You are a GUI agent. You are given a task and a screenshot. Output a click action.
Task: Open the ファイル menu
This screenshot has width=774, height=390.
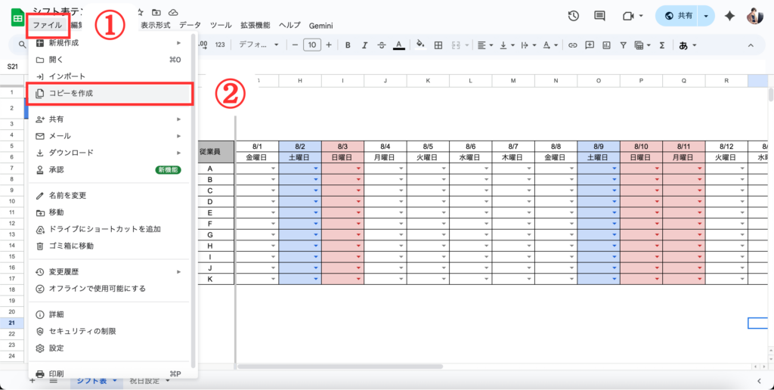coord(48,25)
